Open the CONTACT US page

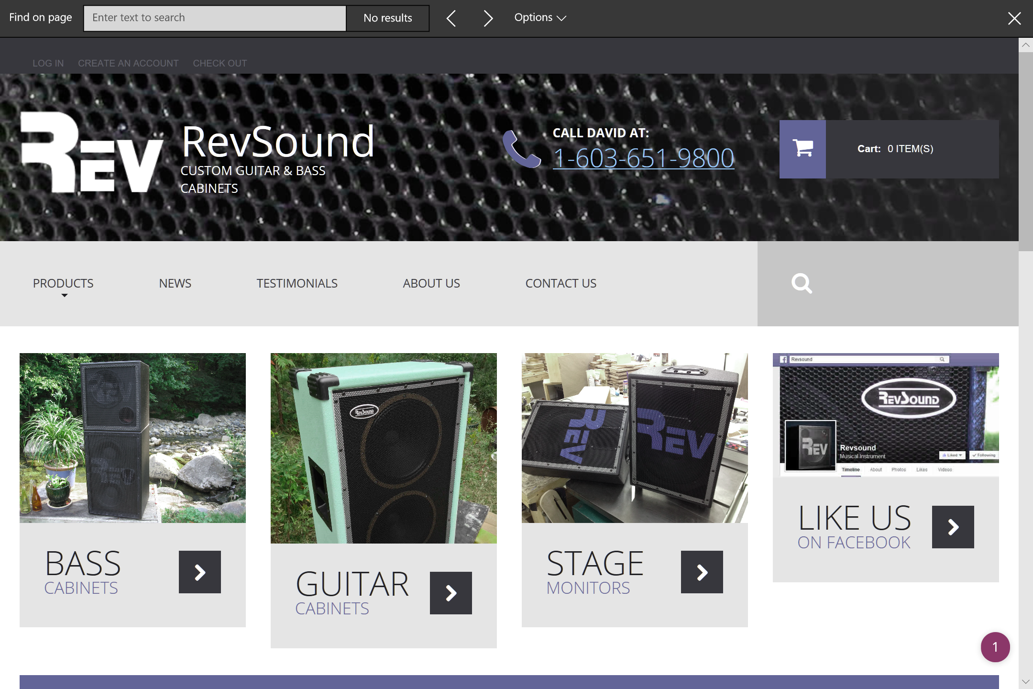click(x=561, y=283)
